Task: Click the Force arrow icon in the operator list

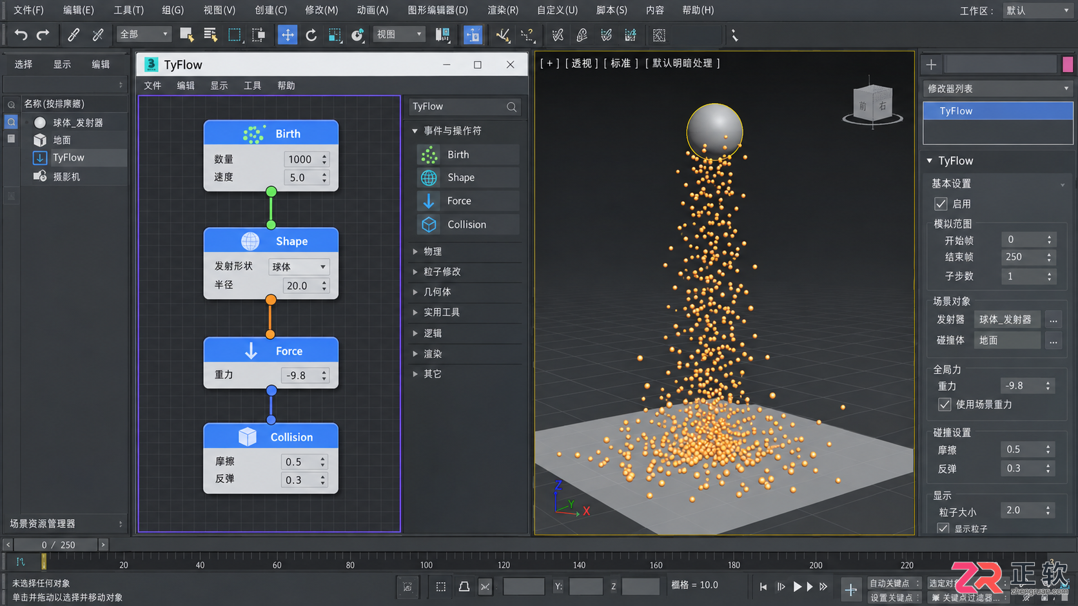Action: tap(429, 201)
